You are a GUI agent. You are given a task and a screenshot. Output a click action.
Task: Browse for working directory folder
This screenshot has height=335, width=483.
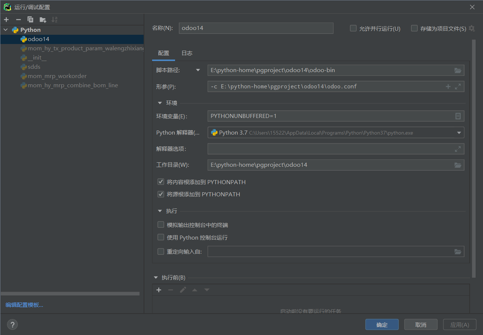tap(458, 165)
